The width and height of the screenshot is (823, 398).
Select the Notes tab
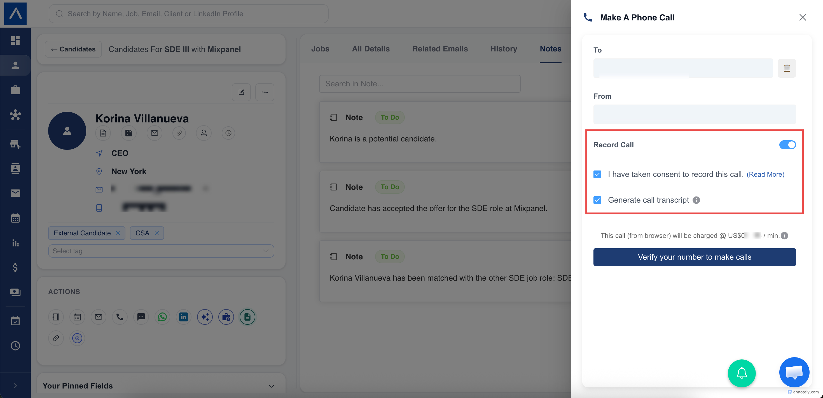[550, 49]
